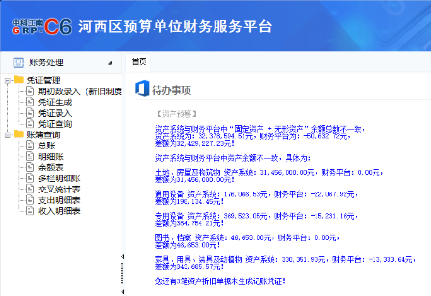Screen dimensions: 431x296
Task: Switch to the 首页 tab
Action: (x=139, y=62)
